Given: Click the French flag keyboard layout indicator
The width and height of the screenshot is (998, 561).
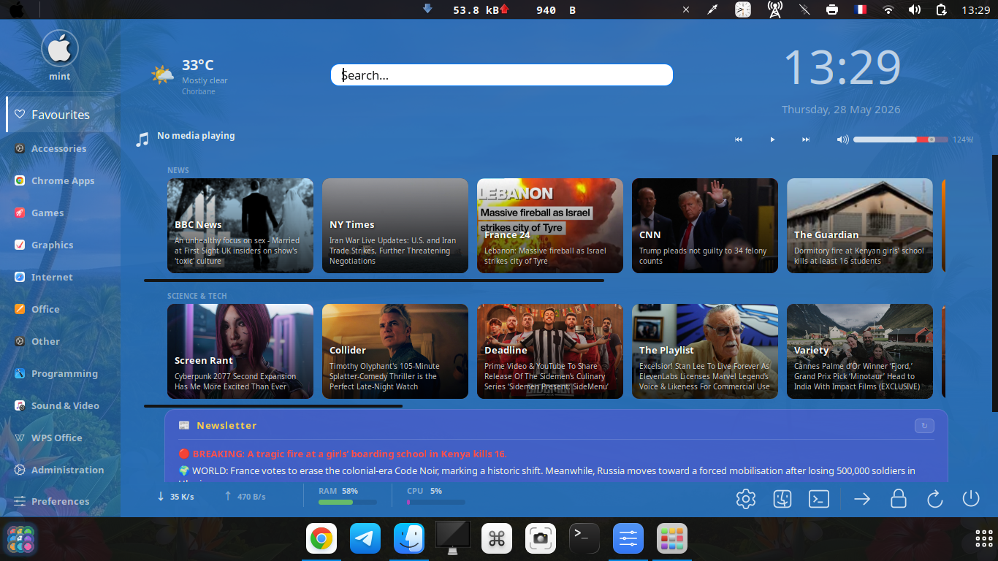Looking at the screenshot, I should point(861,9).
